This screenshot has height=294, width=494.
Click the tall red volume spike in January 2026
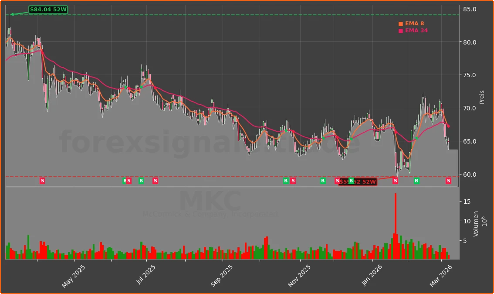click(396, 218)
